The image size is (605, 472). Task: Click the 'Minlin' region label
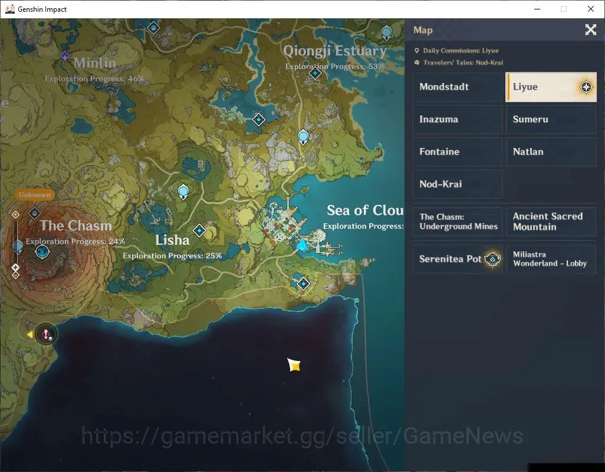tap(95, 63)
